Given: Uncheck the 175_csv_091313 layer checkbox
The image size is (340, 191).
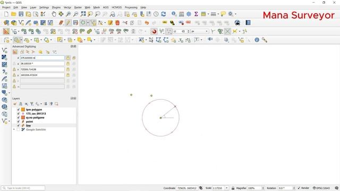Looking at the screenshot, I should click(x=19, y=114).
